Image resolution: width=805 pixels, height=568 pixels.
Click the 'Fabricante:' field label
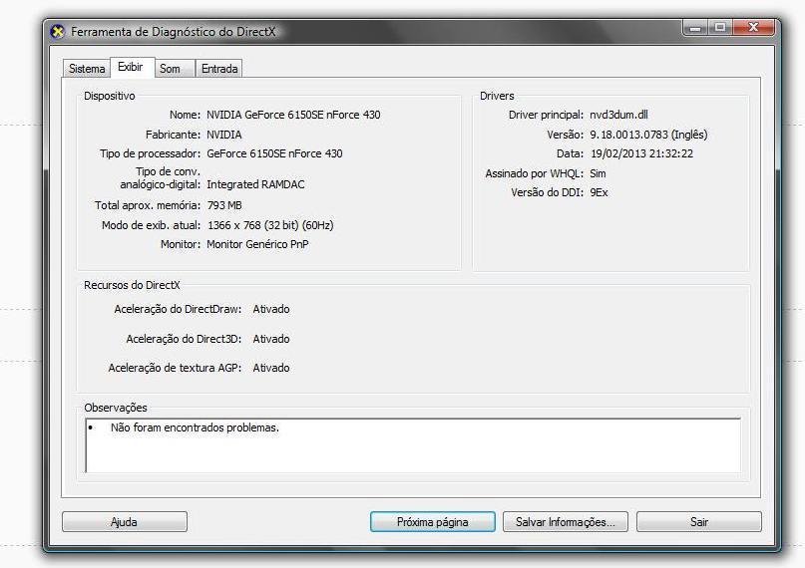coord(173,135)
